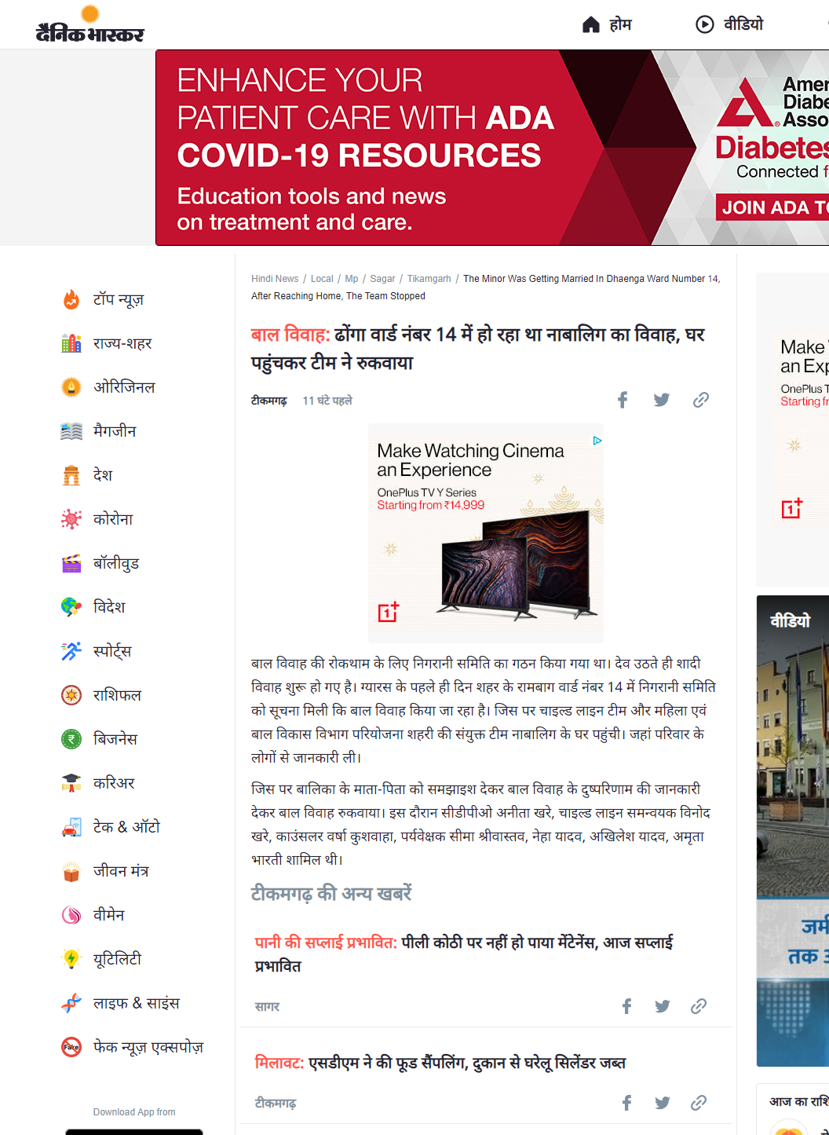This screenshot has height=1135, width=829.
Task: Click the वीडियो play circle icon
Action: [x=705, y=24]
